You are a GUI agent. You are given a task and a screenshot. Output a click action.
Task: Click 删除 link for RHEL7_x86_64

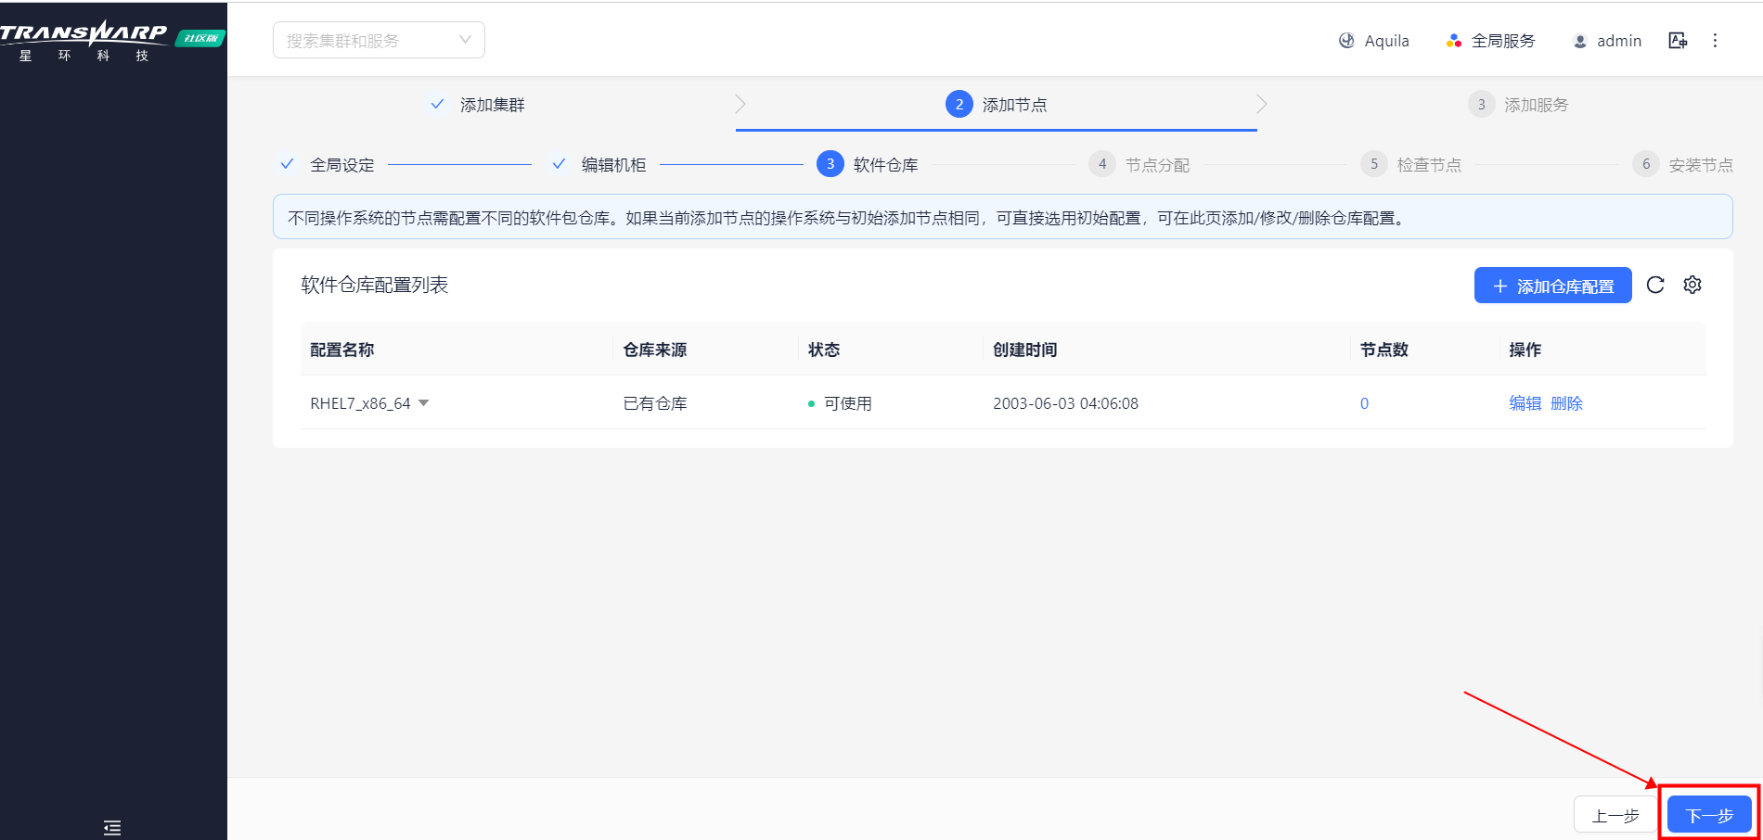(1567, 403)
